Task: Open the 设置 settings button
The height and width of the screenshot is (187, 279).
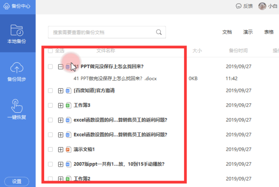Action: (17, 181)
